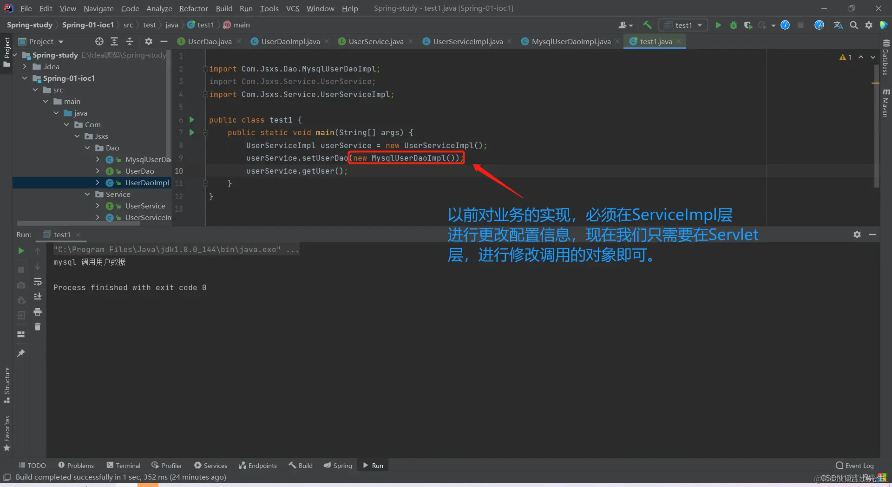Viewport: 892px width, 487px height.
Task: Rerun test1 from Run panel toolbar
Action: (x=21, y=251)
